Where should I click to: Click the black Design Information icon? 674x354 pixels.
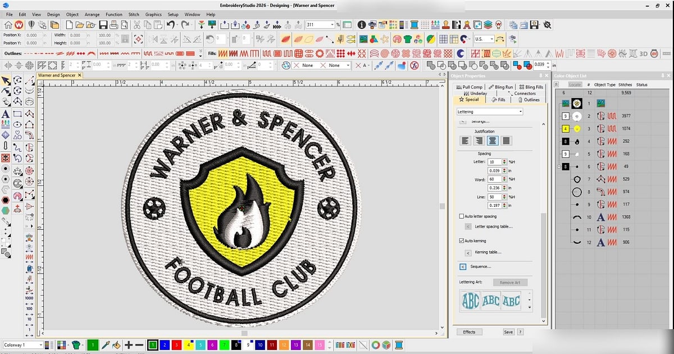[362, 25]
